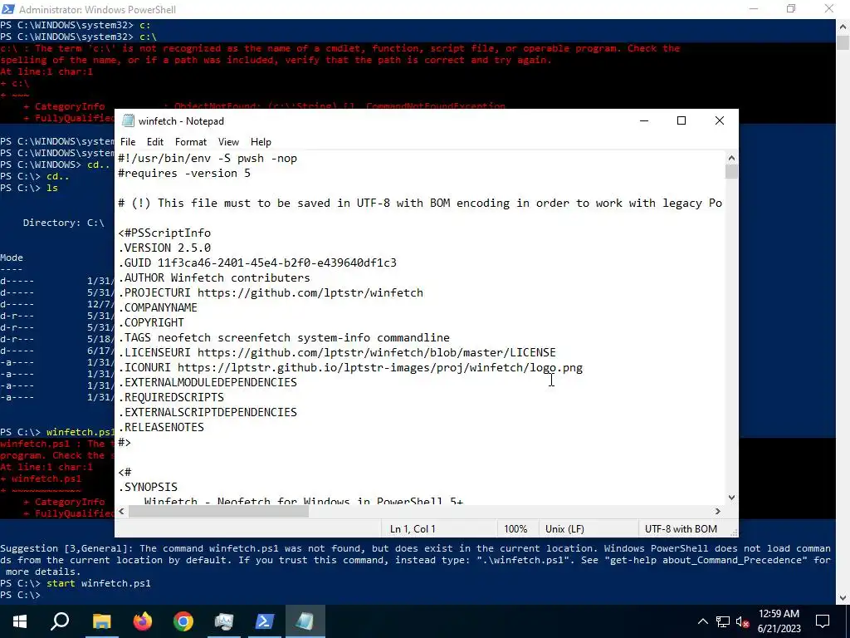
Task: Click the Notepad taskbar icon
Action: [305, 621]
